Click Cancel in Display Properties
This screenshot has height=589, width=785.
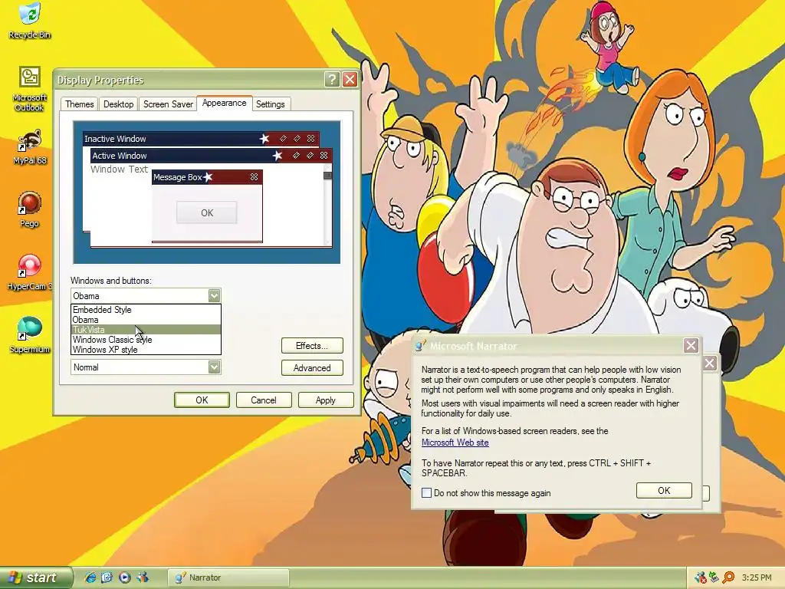[x=264, y=400]
